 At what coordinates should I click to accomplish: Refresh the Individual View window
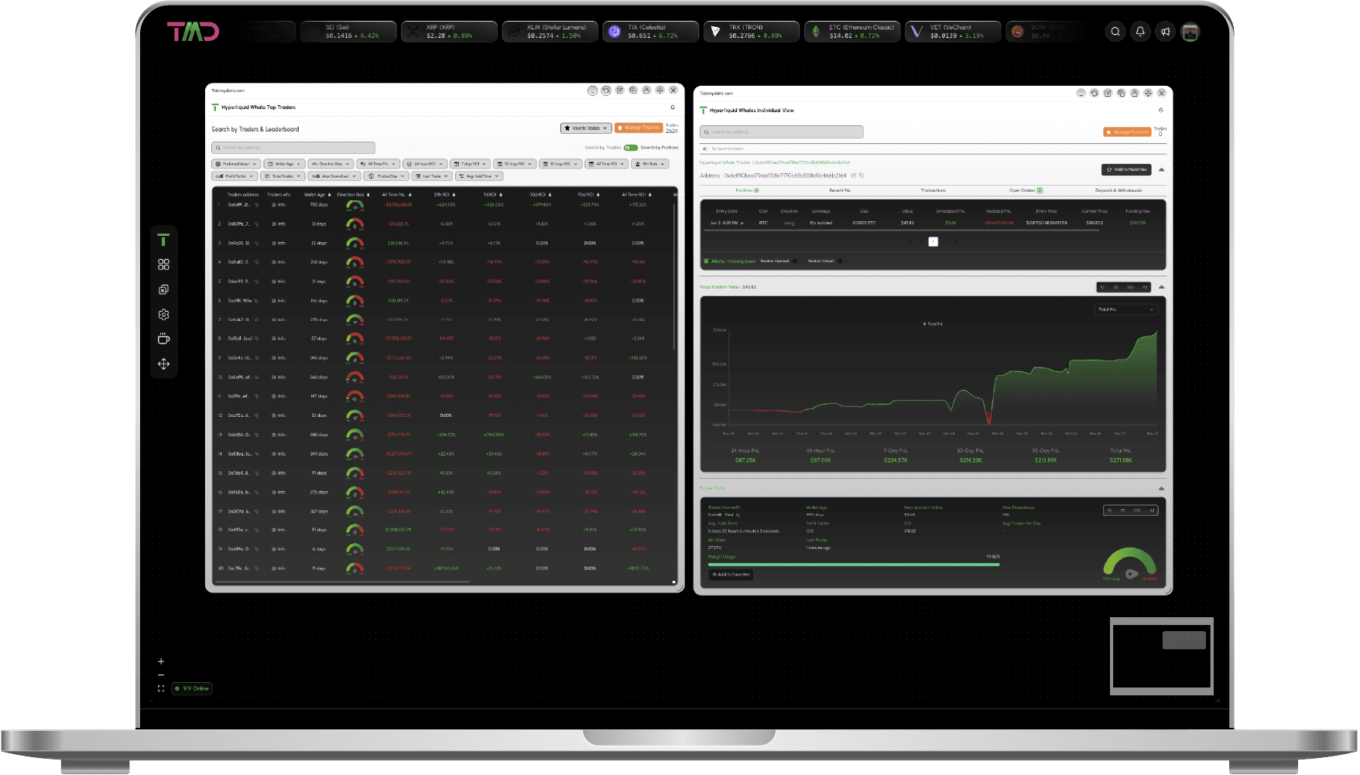[1095, 93]
